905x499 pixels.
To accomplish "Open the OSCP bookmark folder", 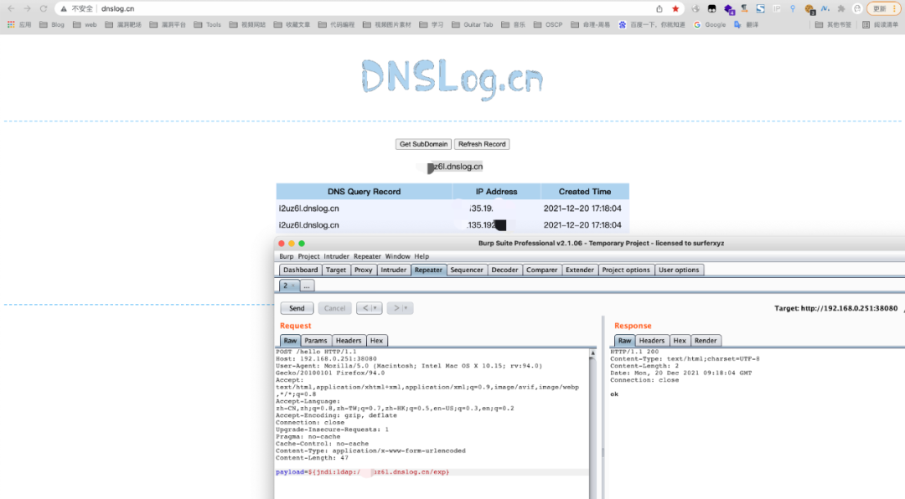I will click(548, 25).
